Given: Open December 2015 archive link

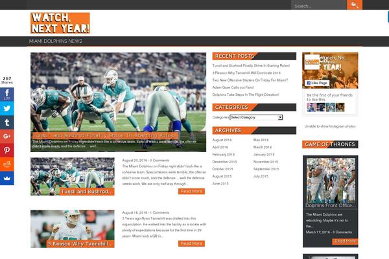Looking at the screenshot, I should pyautogui.click(x=224, y=162).
